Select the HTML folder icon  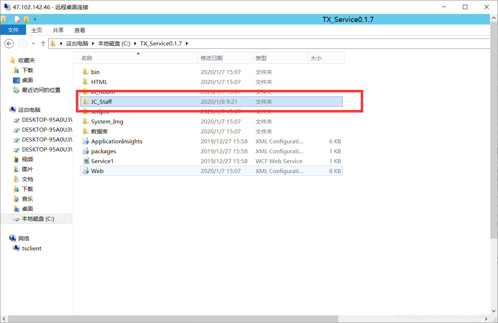[x=85, y=82]
